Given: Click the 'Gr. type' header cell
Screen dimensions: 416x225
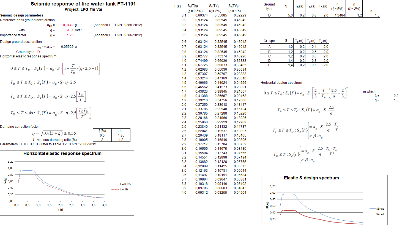Looking at the screenshot, I should [x=269, y=41].
